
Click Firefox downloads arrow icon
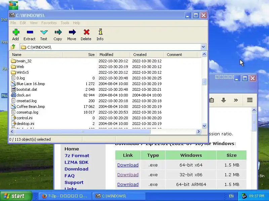[223, 100]
